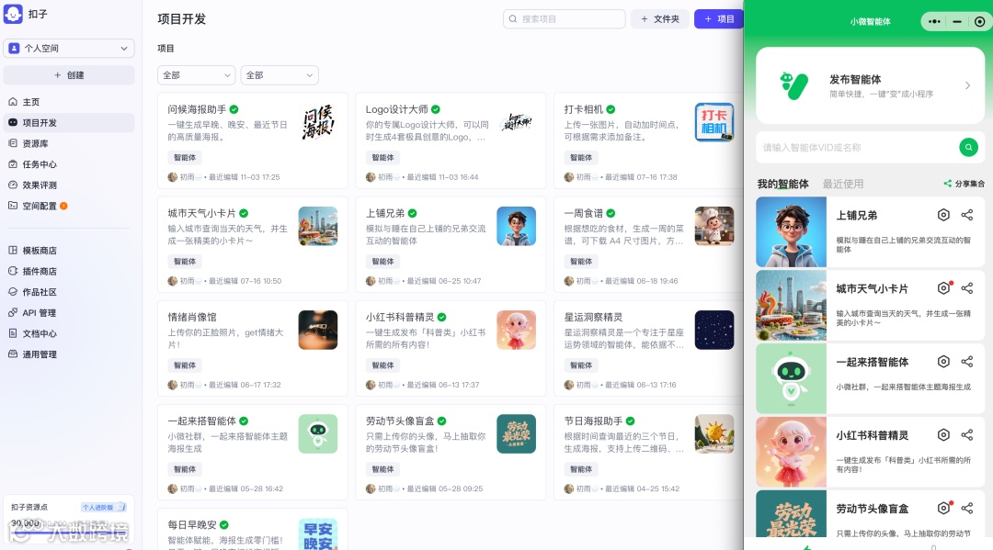Screen dimensions: 993x550
Task: Click the 请输入智能体VID或名称 input field
Action: point(858,147)
